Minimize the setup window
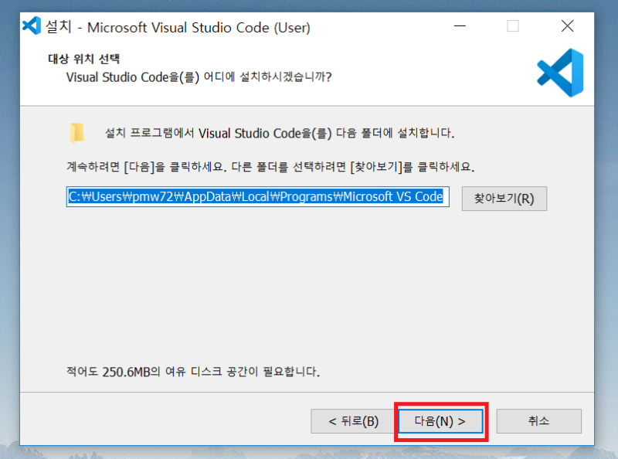This screenshot has width=618, height=459. [460, 26]
